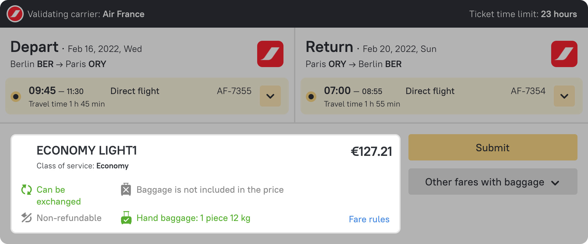The width and height of the screenshot is (588, 244).
Task: Click the ECONOMY LIGHT1 fare title
Action: coord(86,151)
